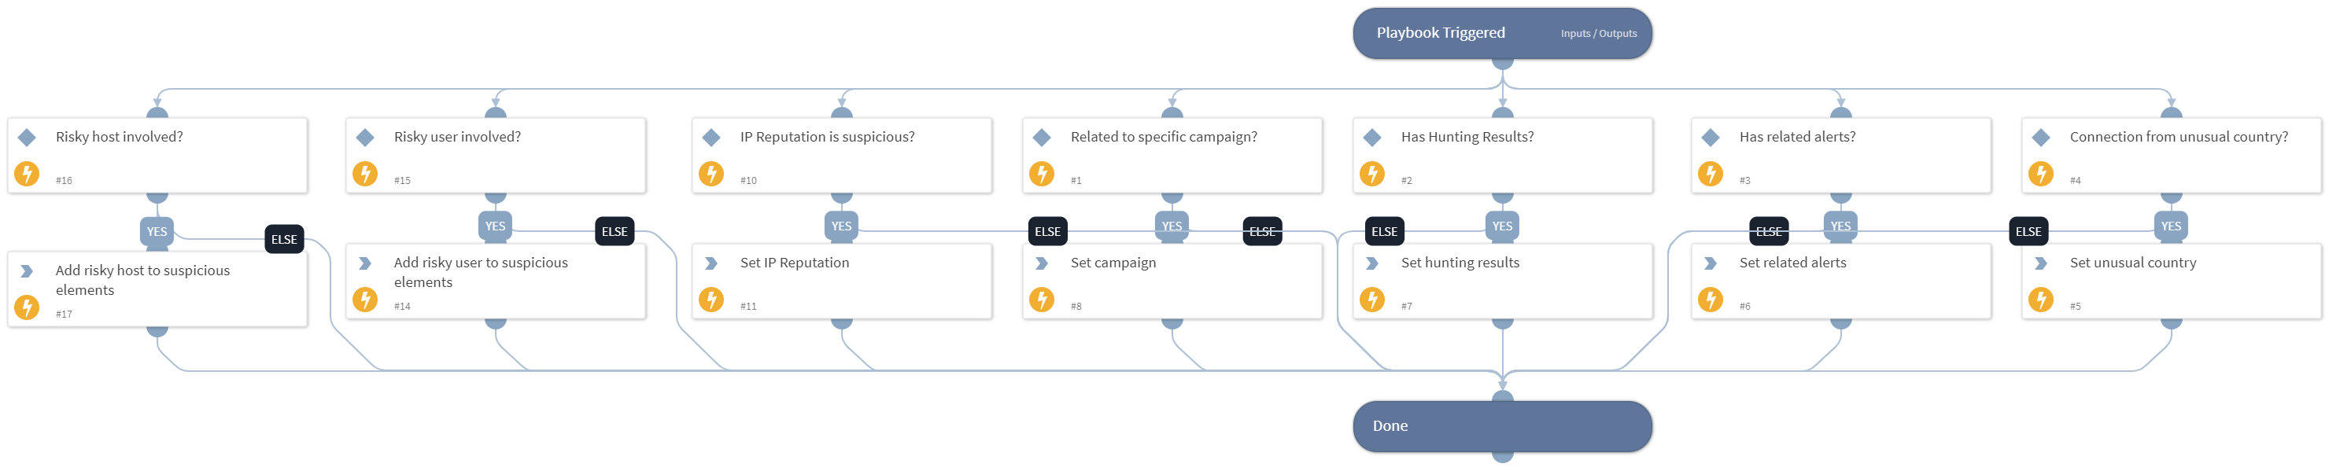
Task: Click lightning bolt icon on Set hunting results
Action: (1372, 300)
